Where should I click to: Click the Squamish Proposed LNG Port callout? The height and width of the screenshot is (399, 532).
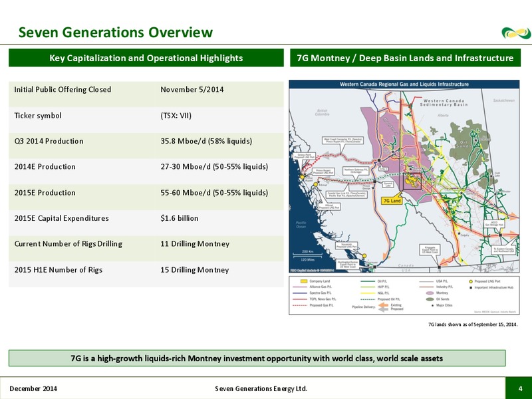[x=346, y=245]
